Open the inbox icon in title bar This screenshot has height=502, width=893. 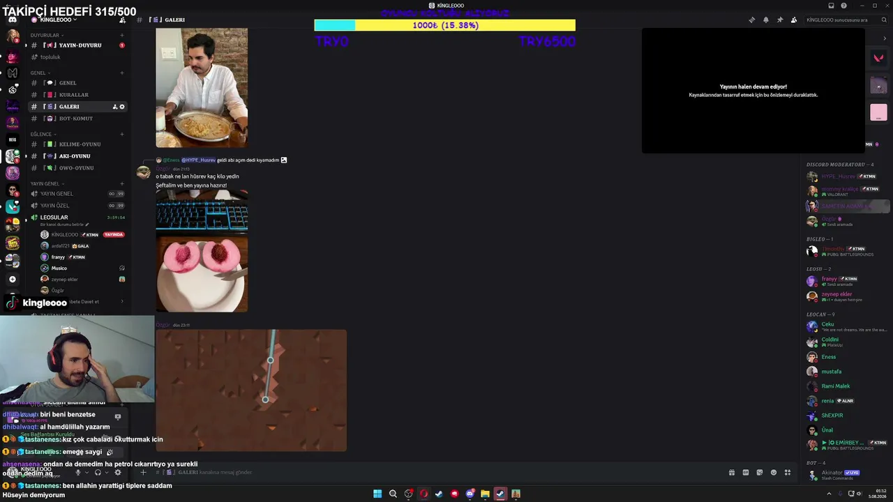831,6
